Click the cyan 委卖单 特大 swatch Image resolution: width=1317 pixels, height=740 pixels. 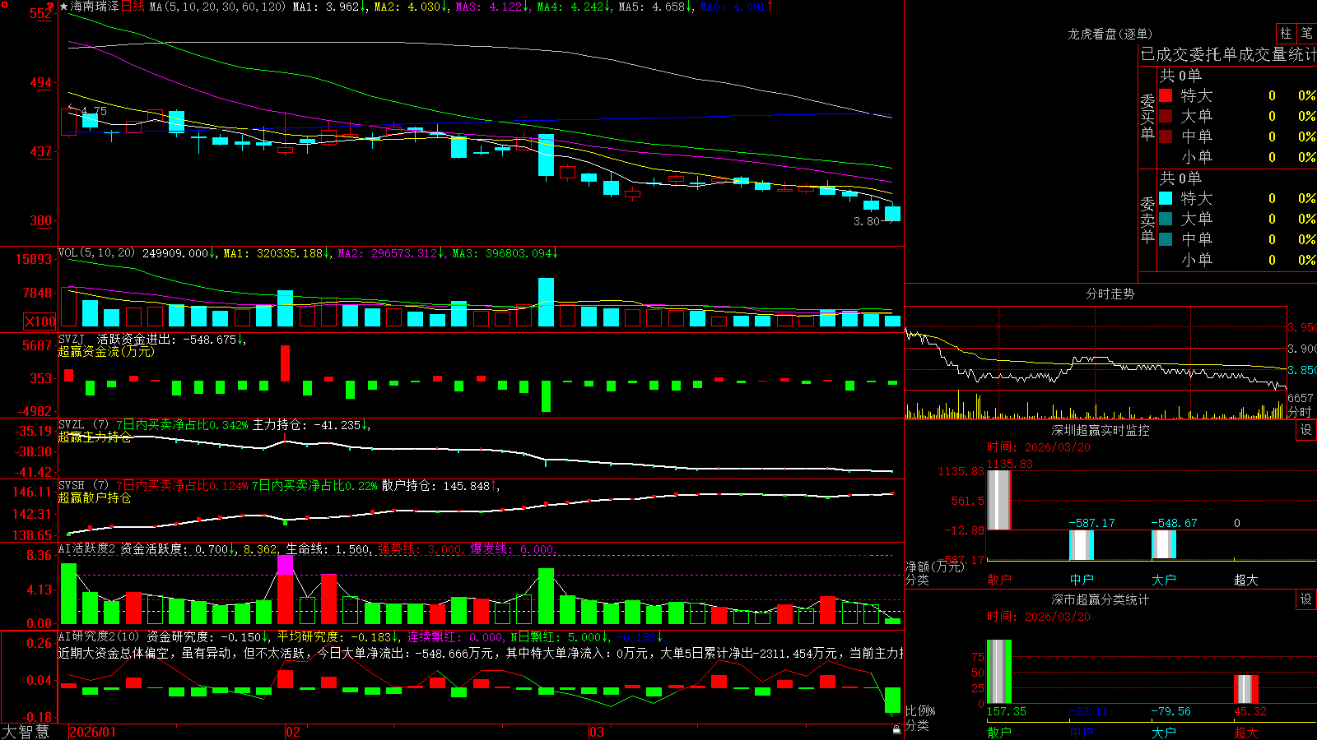pos(1166,198)
